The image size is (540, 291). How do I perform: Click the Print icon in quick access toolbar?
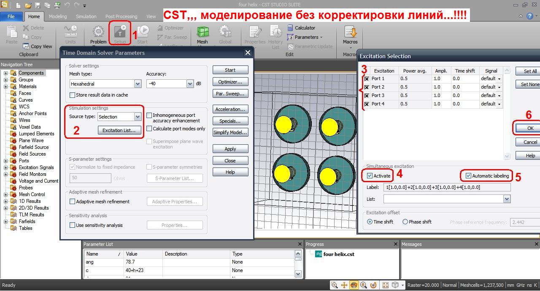point(57,5)
